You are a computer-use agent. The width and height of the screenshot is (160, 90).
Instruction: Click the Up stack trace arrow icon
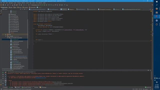click(5, 74)
